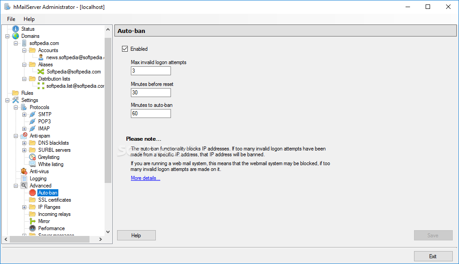Click the Anti-spam envelope icon
Viewport: 459px width, 264px height.
(24, 135)
